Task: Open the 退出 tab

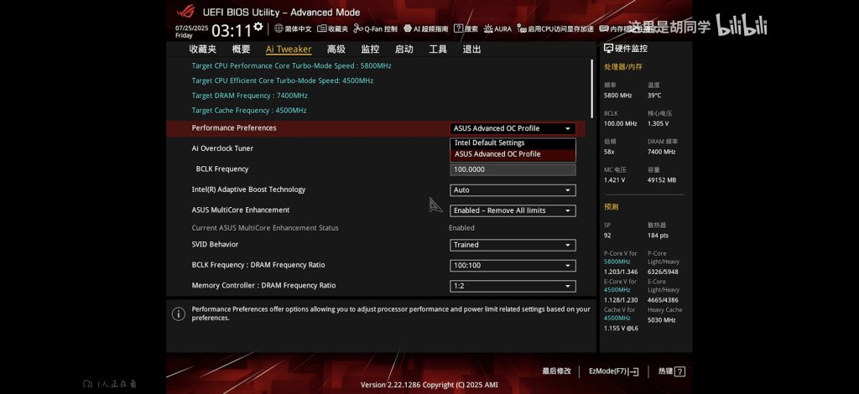Action: point(471,49)
